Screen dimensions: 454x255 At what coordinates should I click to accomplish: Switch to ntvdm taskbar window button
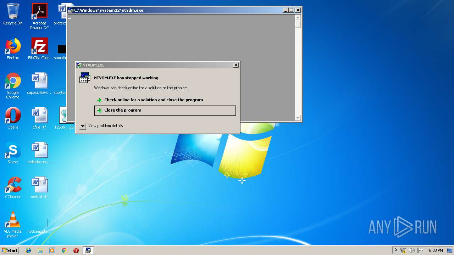88,250
